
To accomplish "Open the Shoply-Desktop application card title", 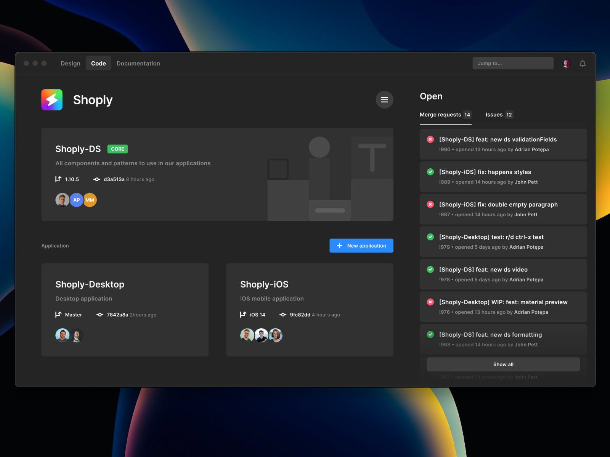I will coord(90,284).
